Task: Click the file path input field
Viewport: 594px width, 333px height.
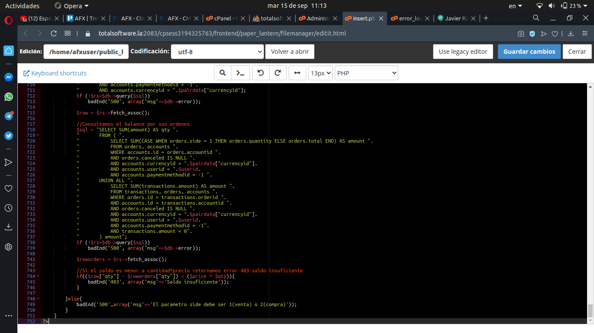Action: click(x=86, y=52)
